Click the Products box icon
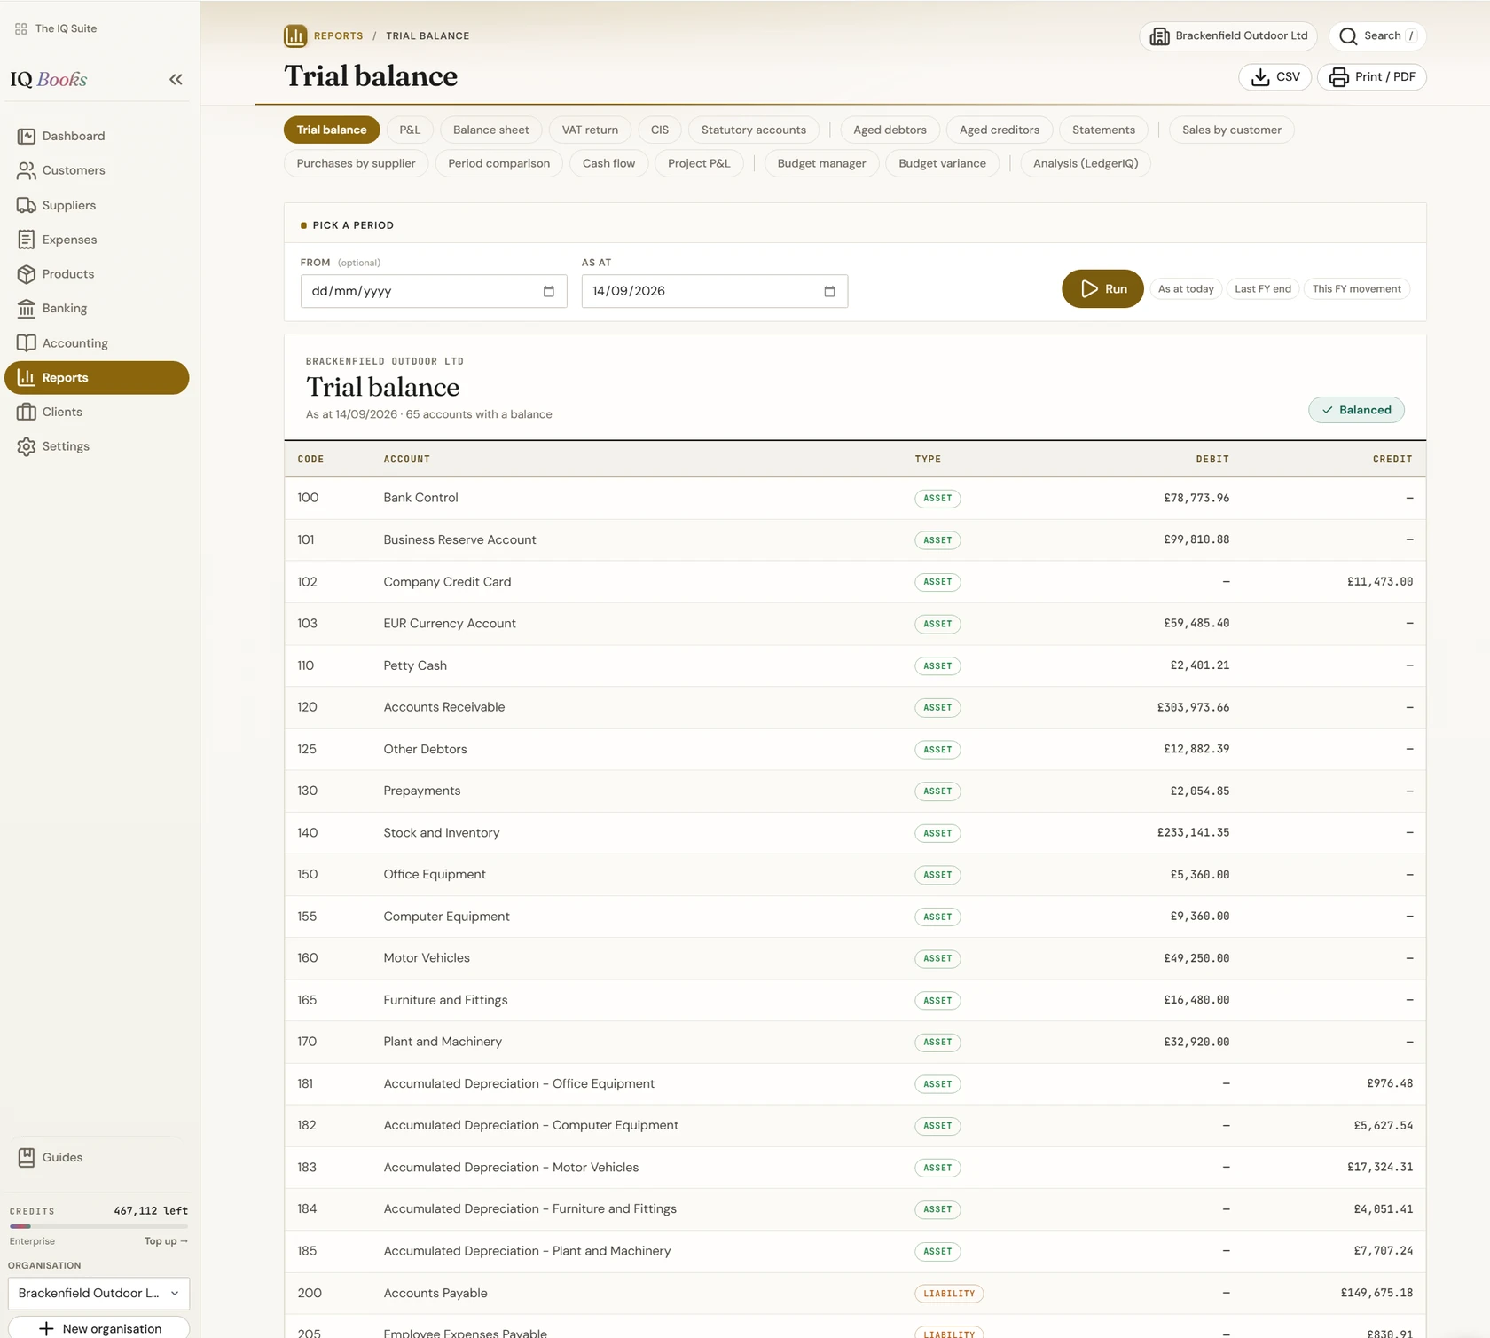The image size is (1490, 1338). click(27, 274)
